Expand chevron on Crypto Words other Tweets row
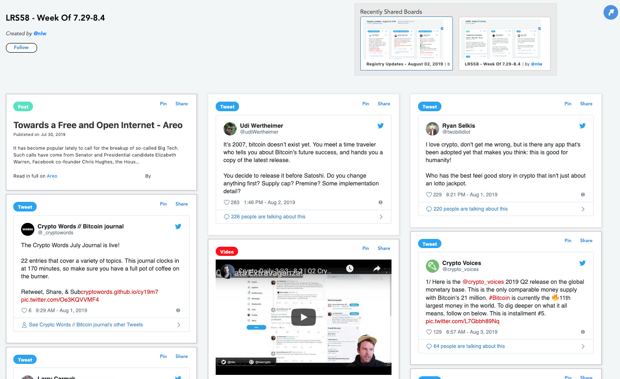 (179, 325)
